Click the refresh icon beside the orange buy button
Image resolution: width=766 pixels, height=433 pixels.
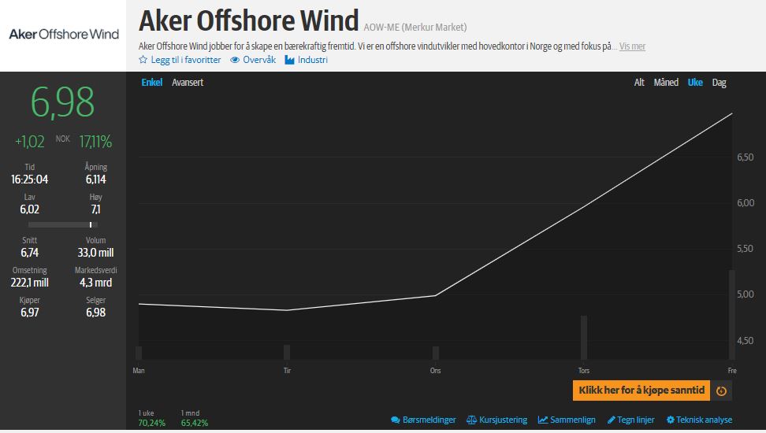pos(721,390)
